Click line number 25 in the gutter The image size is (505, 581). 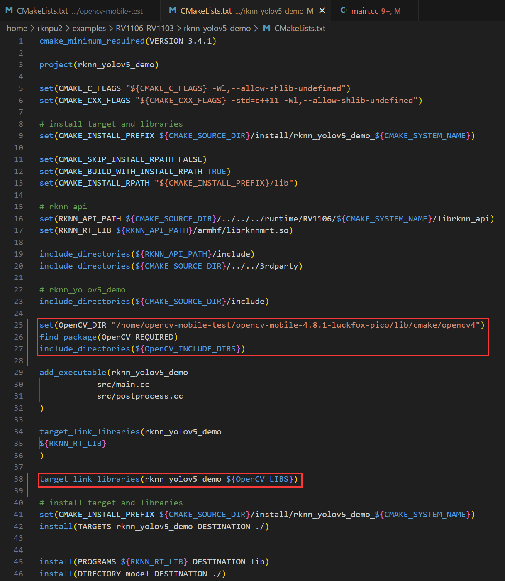coord(19,325)
